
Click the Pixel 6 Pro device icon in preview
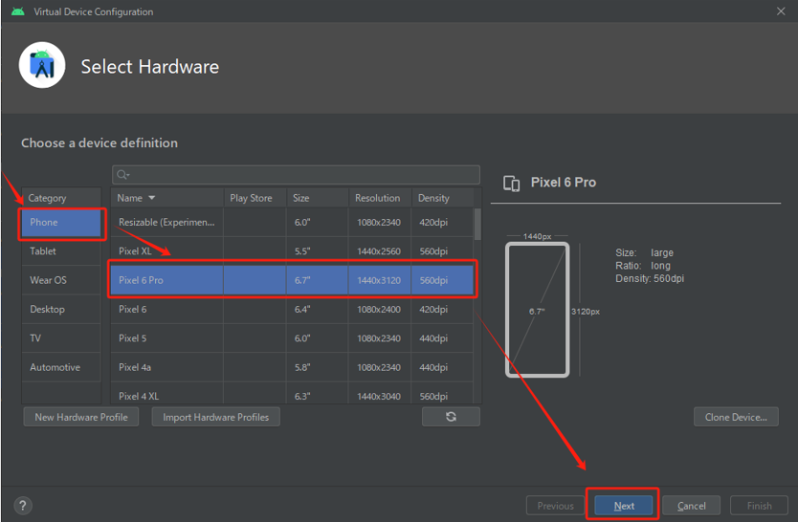pyautogui.click(x=512, y=183)
